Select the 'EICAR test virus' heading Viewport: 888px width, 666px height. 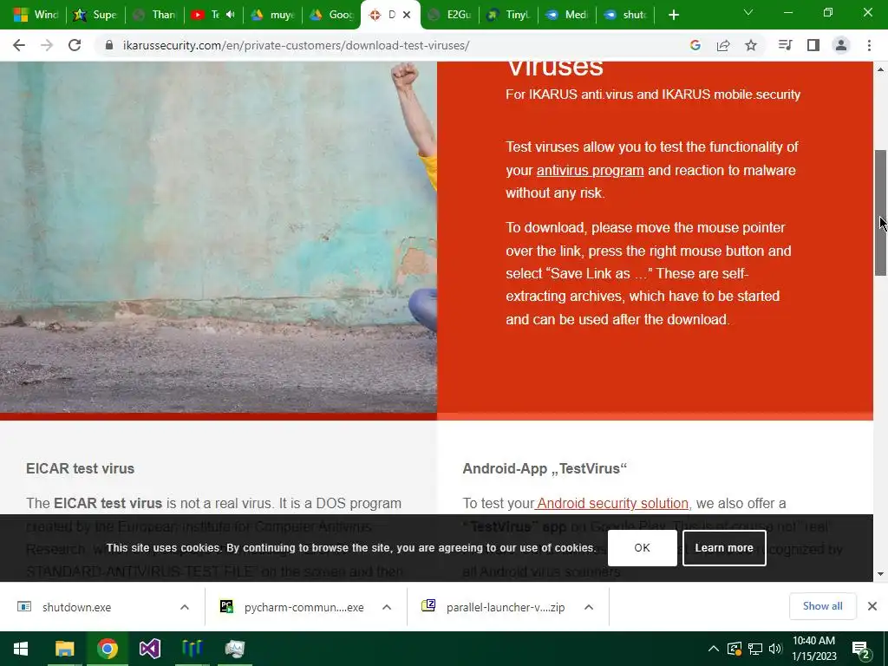(x=81, y=469)
